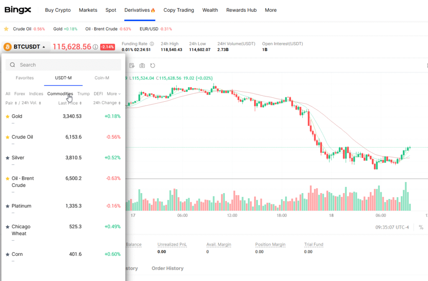Select Gold row in pair list

pyautogui.click(x=63, y=119)
